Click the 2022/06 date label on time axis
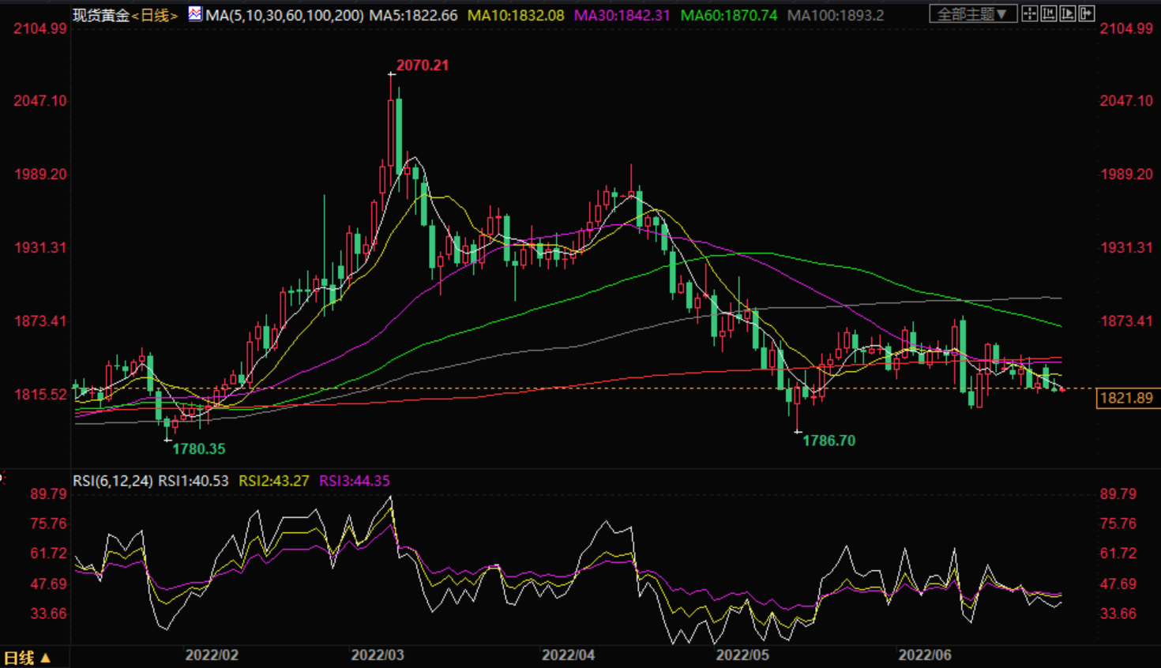 pyautogui.click(x=925, y=655)
